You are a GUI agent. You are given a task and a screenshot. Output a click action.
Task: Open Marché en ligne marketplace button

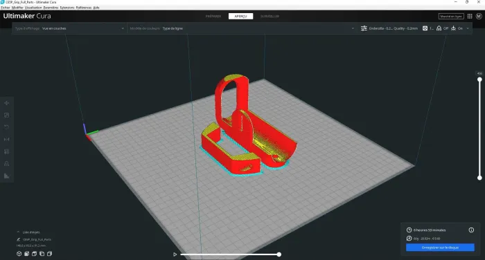(451, 16)
